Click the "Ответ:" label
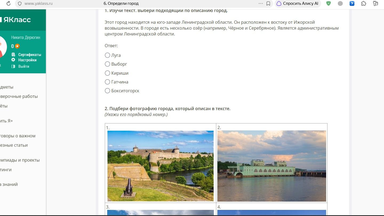 [x=111, y=46]
